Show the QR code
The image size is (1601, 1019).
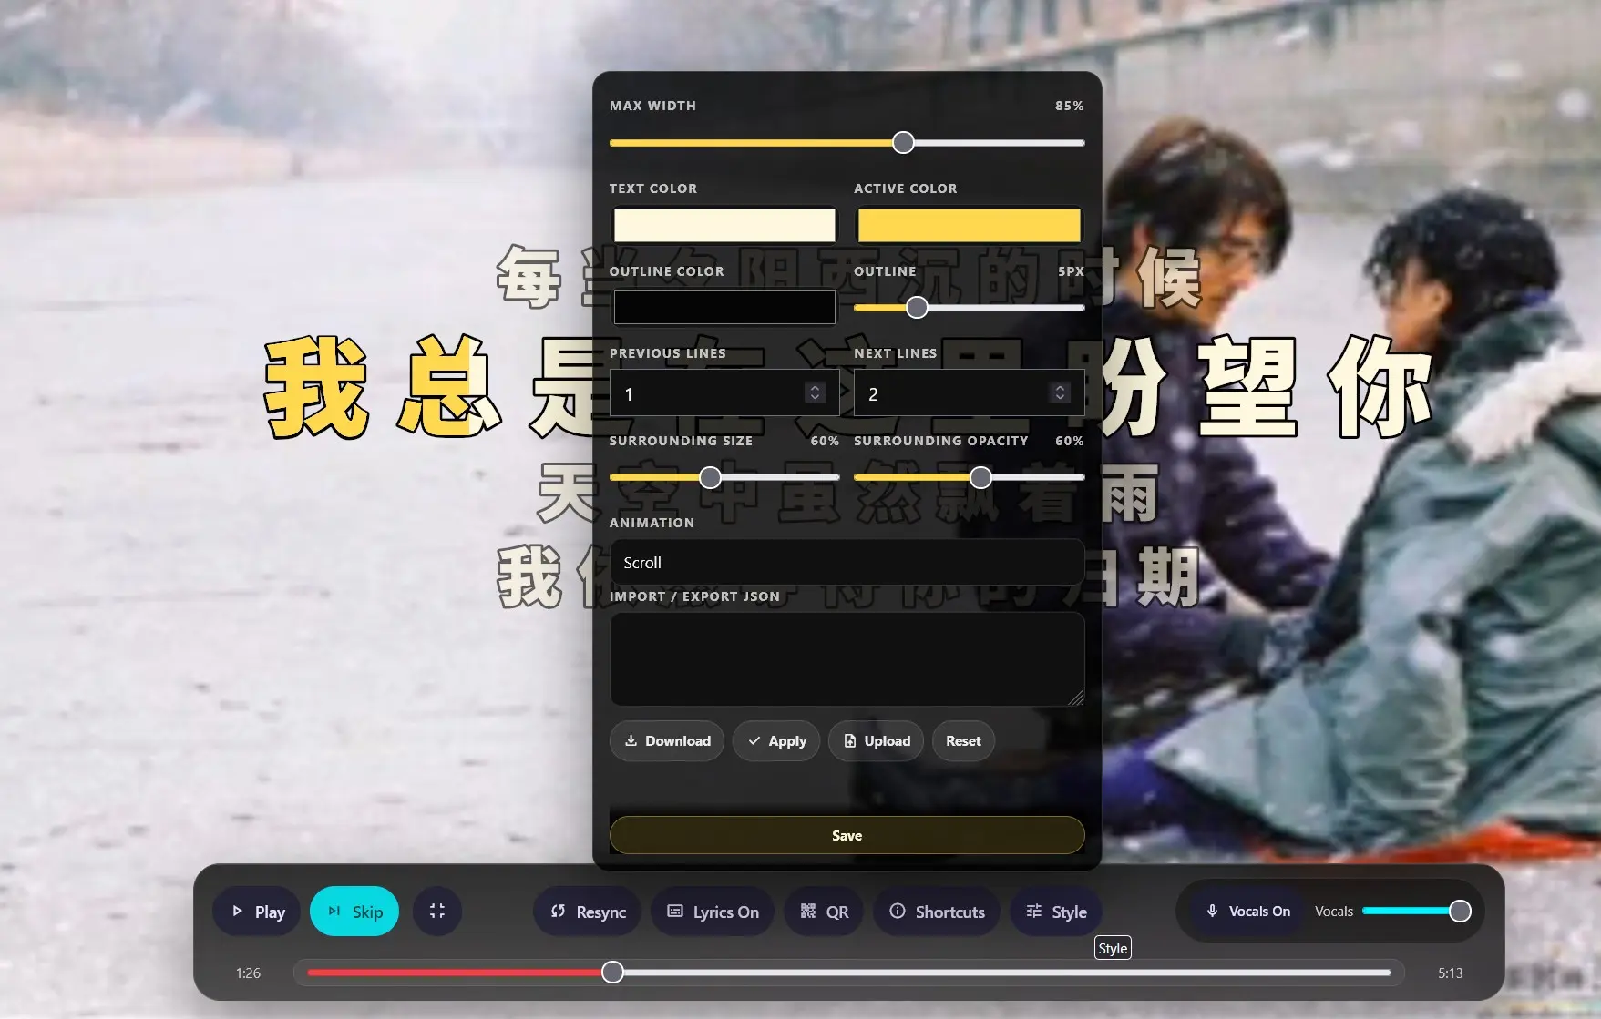click(x=824, y=912)
